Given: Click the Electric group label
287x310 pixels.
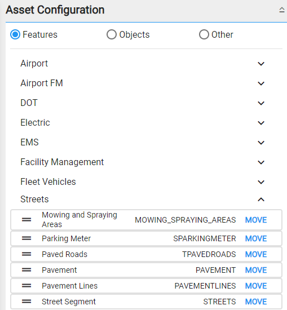Looking at the screenshot, I should pyautogui.click(x=35, y=122).
